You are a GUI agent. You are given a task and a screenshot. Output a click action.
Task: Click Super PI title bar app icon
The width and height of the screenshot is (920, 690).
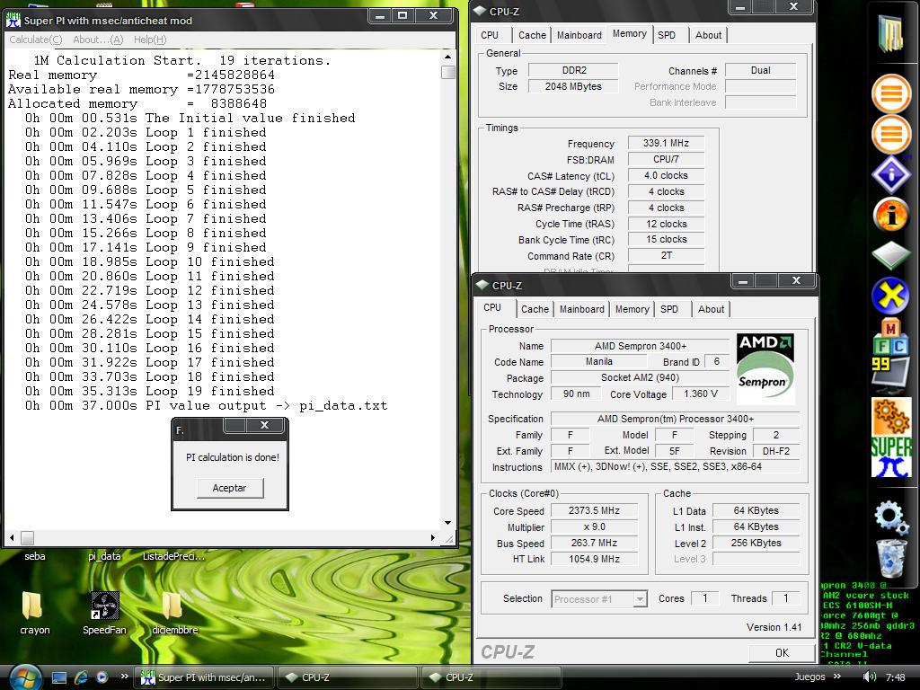(x=13, y=21)
